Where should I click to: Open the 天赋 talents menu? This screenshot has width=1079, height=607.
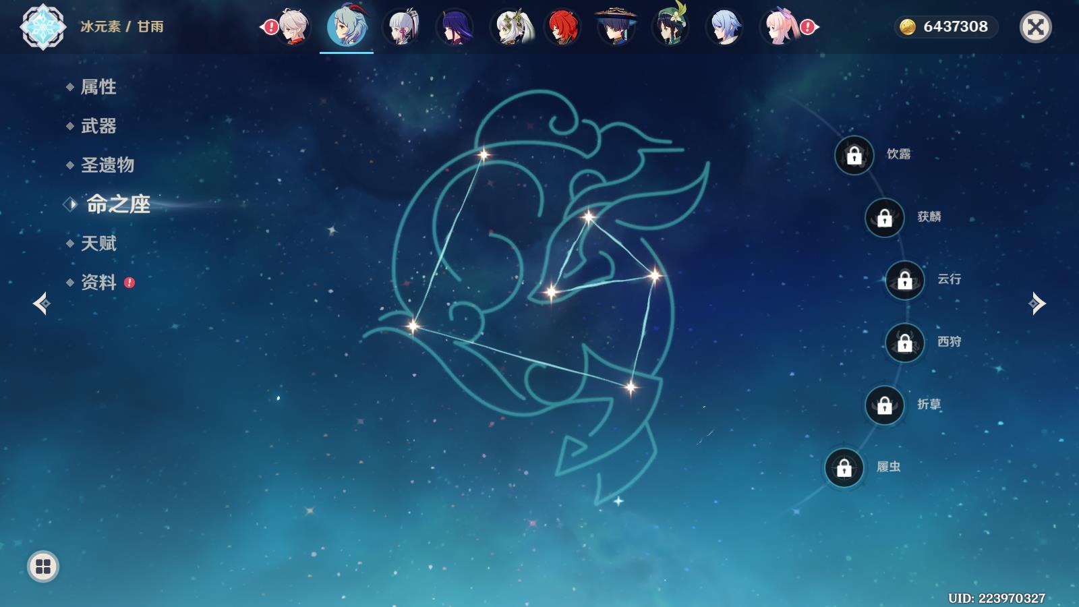click(x=98, y=243)
